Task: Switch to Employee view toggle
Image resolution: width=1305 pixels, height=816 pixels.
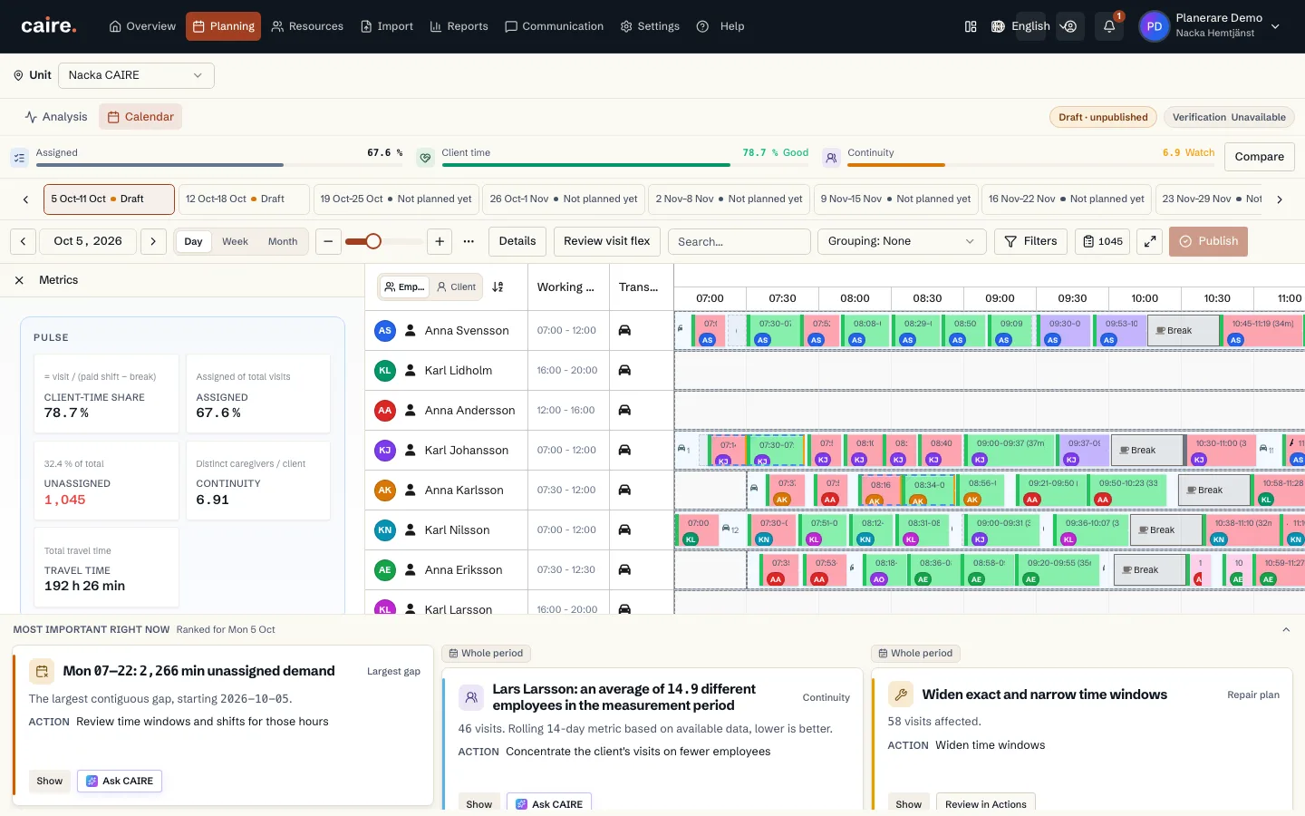Action: (404, 287)
